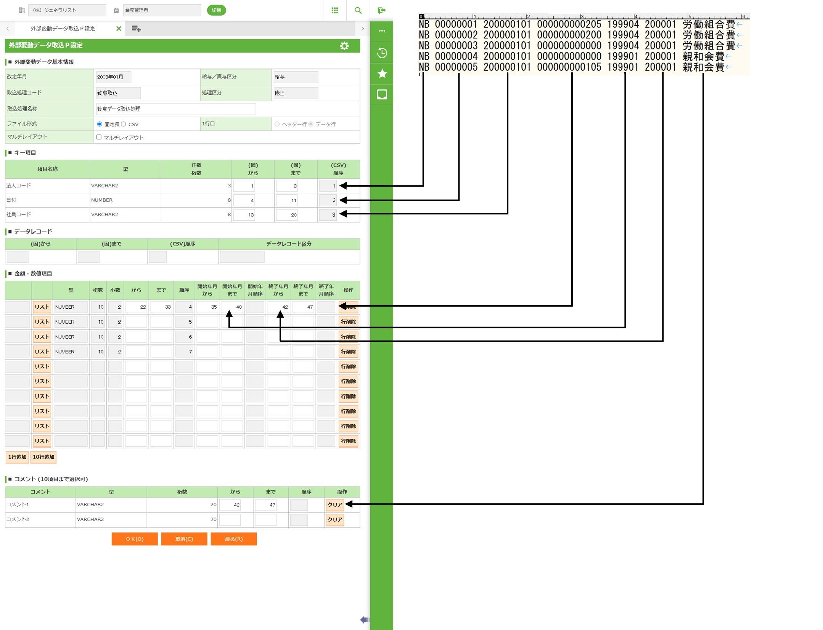Screen dimensions: 823x630
Task: Enable the マルチレイアウト checkbox
Action: (x=99, y=137)
